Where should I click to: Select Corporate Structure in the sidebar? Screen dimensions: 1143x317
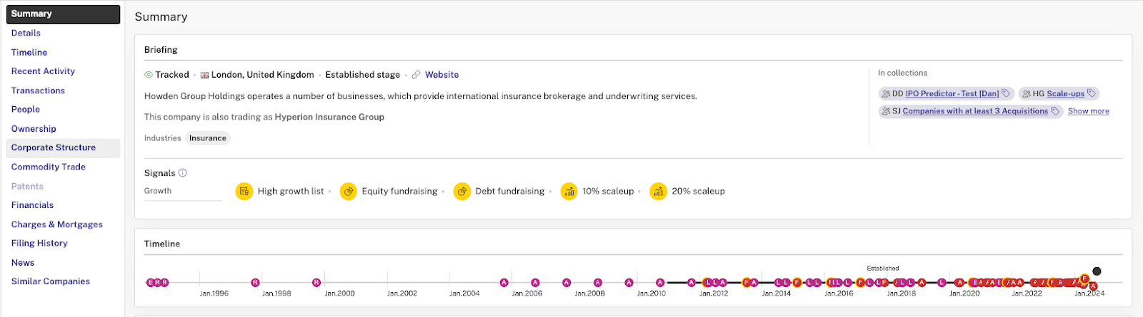tap(63, 147)
